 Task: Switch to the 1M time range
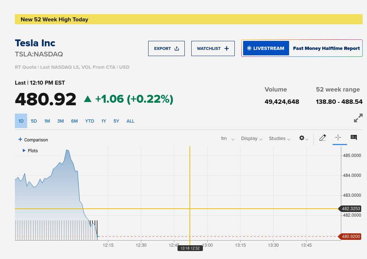click(47, 121)
